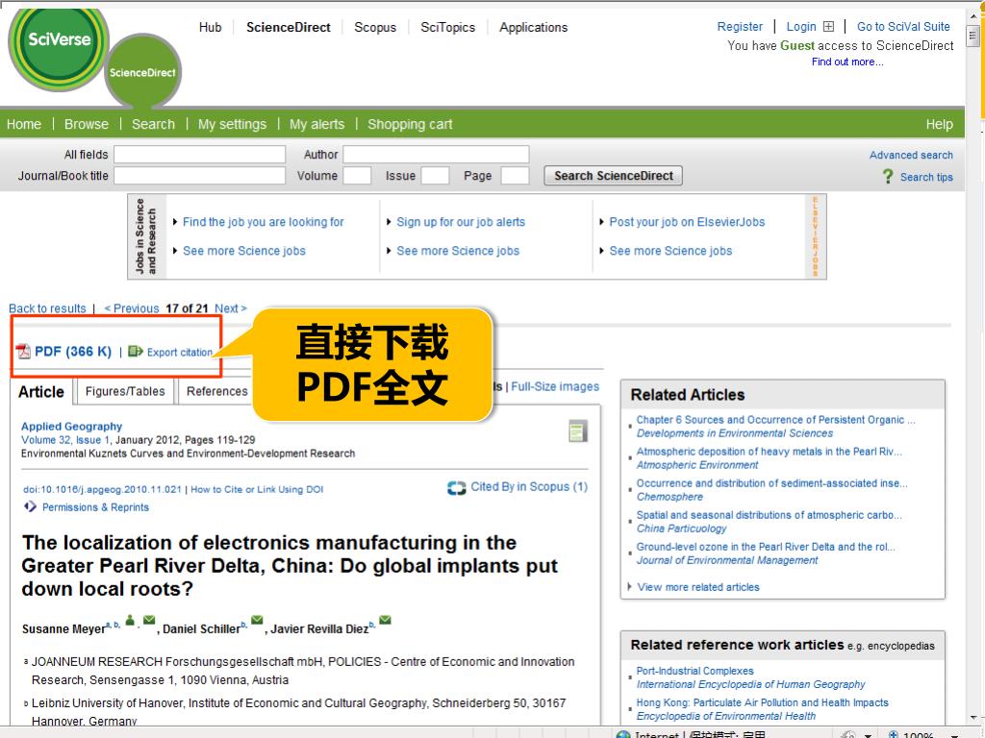Click the green document icon beside journal info

coord(578,431)
